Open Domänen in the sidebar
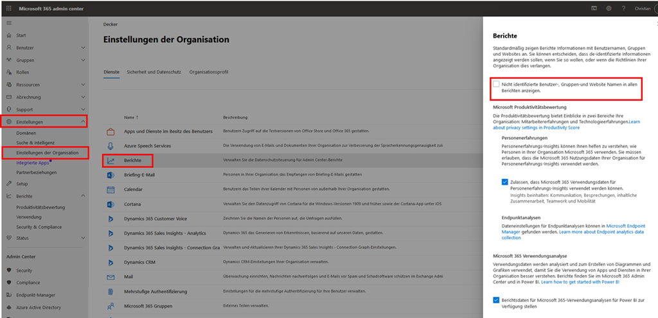Image resolution: width=658 pixels, height=318 pixels. [26, 133]
